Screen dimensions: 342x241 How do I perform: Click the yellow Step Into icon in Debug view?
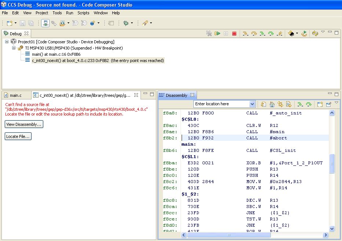pyautogui.click(x=245, y=34)
